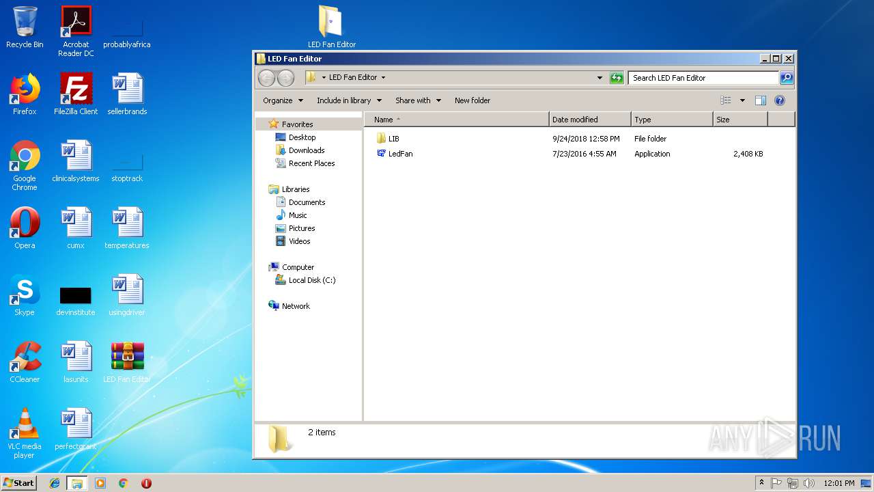Select the LED Fan Editor folder on desktop
Viewport: 874px width, 492px height.
(332, 27)
